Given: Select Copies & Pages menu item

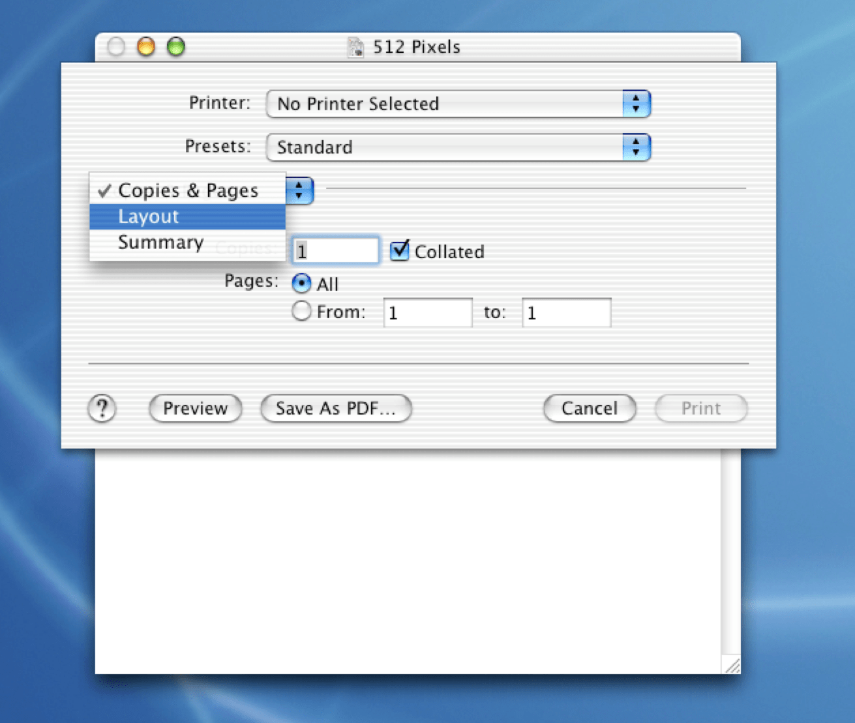Looking at the screenshot, I should 187,190.
